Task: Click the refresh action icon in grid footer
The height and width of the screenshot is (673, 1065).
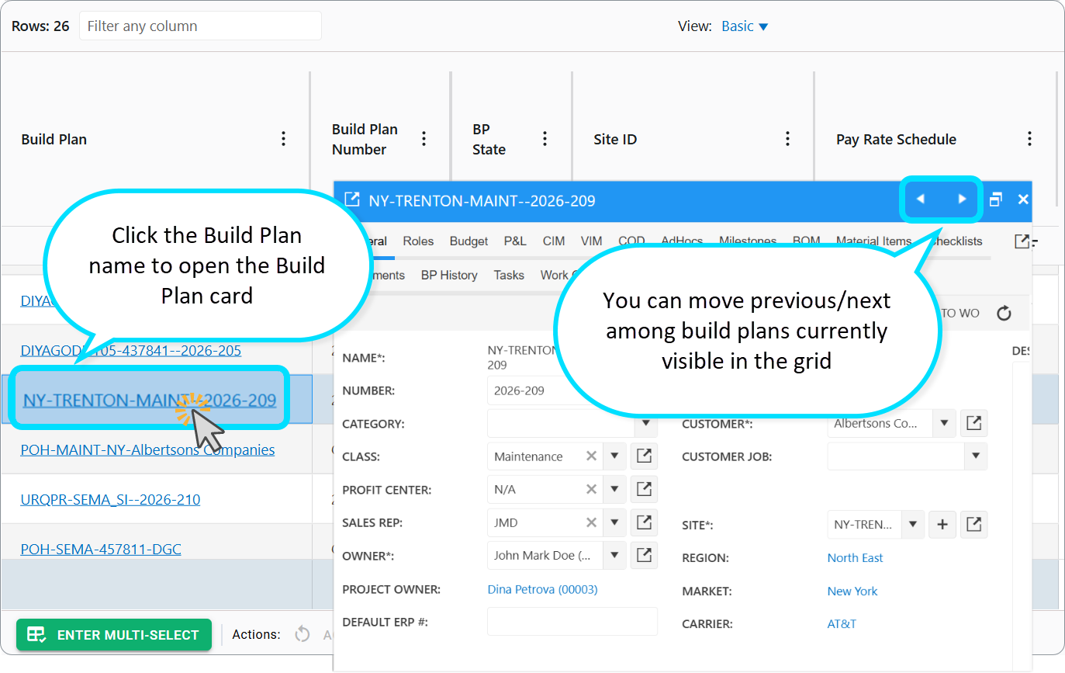Action: click(x=302, y=634)
